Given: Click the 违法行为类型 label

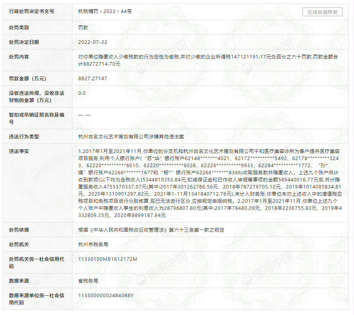Looking at the screenshot, I should click(x=24, y=137).
